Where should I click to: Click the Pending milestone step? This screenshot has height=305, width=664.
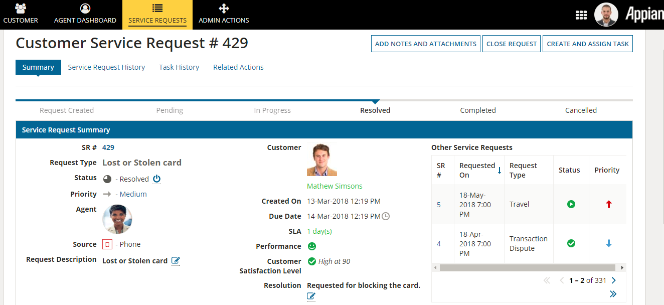[x=170, y=110]
